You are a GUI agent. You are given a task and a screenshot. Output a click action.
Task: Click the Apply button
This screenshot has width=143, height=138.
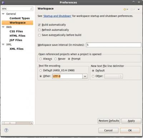coord(131,121)
